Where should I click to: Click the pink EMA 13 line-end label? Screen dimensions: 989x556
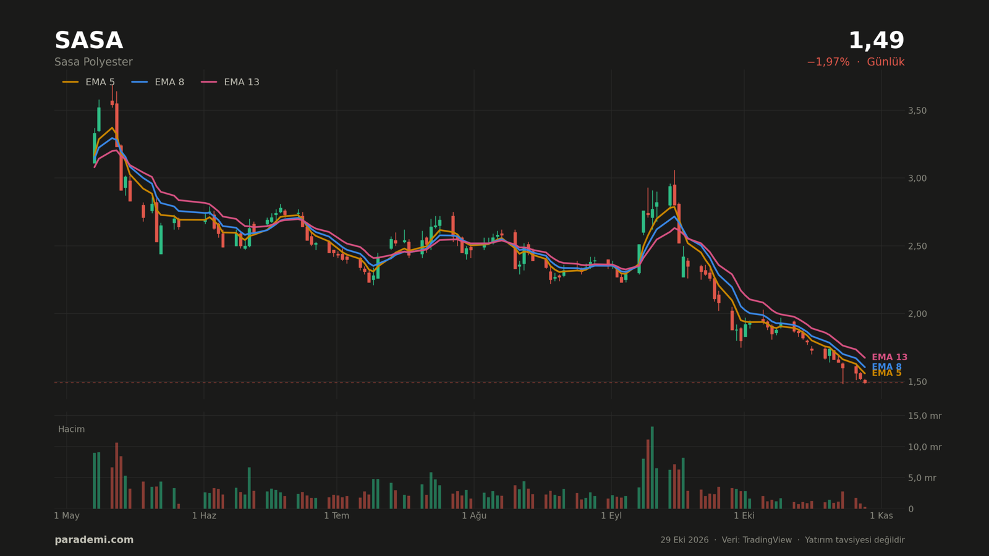click(x=889, y=357)
